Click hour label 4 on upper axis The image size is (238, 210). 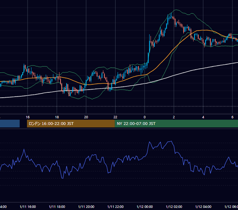pos(203,117)
